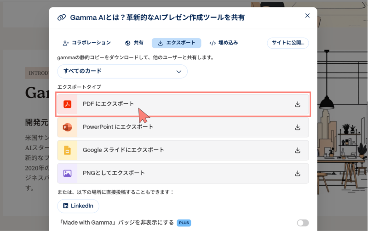
Task: Download arrow on PDF export row
Action: 298,104
